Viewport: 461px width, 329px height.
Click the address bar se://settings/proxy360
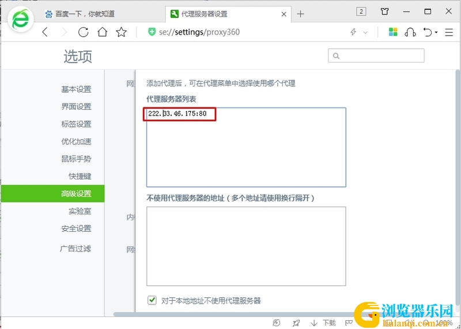(199, 32)
